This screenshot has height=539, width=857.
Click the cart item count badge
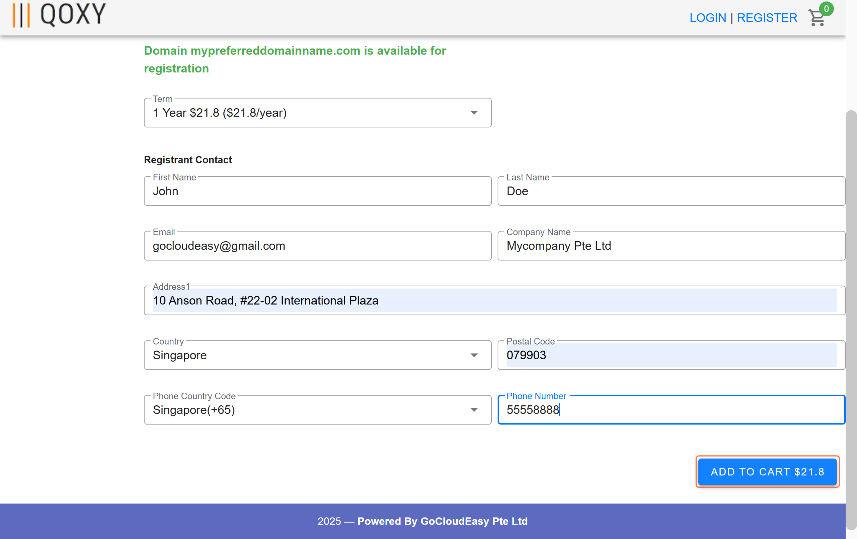pyautogui.click(x=826, y=9)
